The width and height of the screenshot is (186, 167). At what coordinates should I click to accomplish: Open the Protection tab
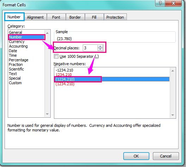point(115,17)
